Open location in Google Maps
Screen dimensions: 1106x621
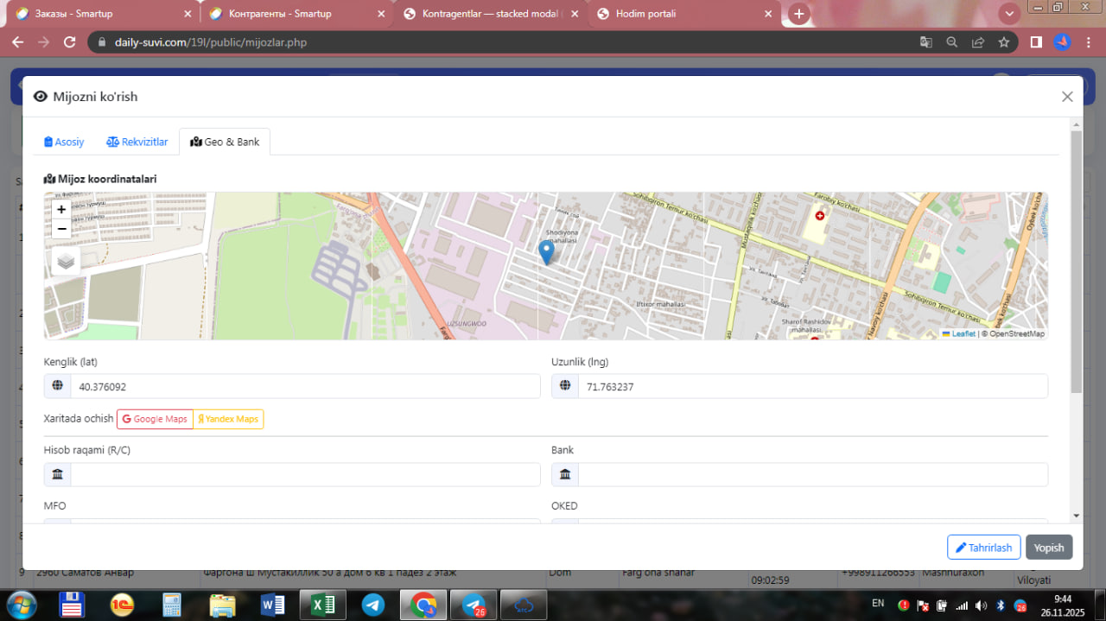click(155, 419)
